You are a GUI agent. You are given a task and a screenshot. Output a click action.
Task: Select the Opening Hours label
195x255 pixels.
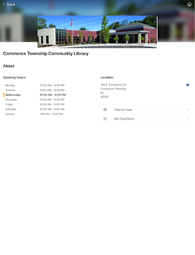14,78
